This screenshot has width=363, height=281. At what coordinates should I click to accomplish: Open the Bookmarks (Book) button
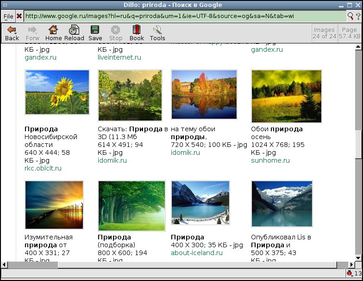pos(137,33)
